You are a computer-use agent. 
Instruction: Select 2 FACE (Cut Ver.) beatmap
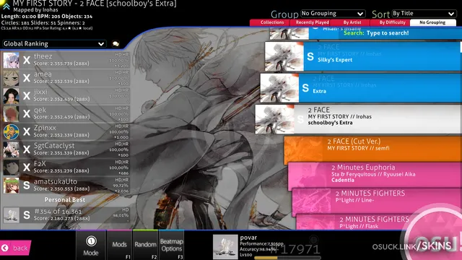[372, 150]
